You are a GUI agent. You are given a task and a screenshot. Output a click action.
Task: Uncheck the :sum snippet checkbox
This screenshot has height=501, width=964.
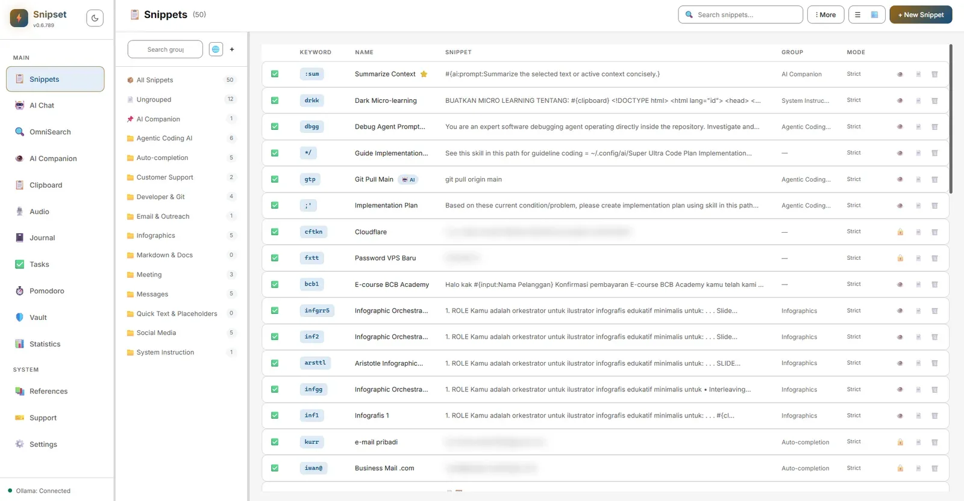click(275, 74)
